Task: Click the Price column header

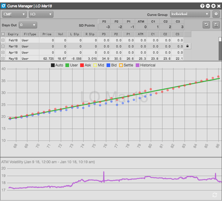Action: point(47,34)
